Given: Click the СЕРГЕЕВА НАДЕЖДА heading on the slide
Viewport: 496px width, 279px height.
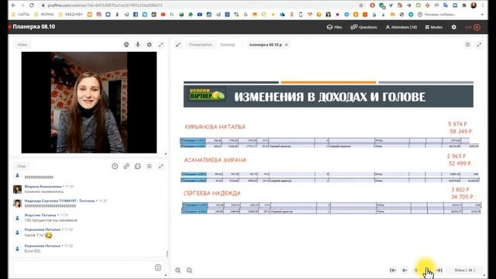Looking at the screenshot, I should pyautogui.click(x=212, y=193).
